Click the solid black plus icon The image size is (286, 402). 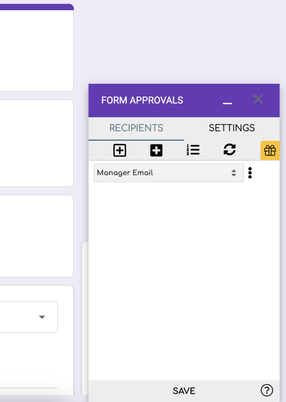point(156,151)
